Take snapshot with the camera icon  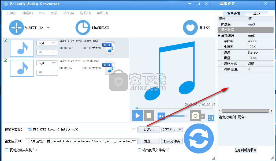point(195,116)
